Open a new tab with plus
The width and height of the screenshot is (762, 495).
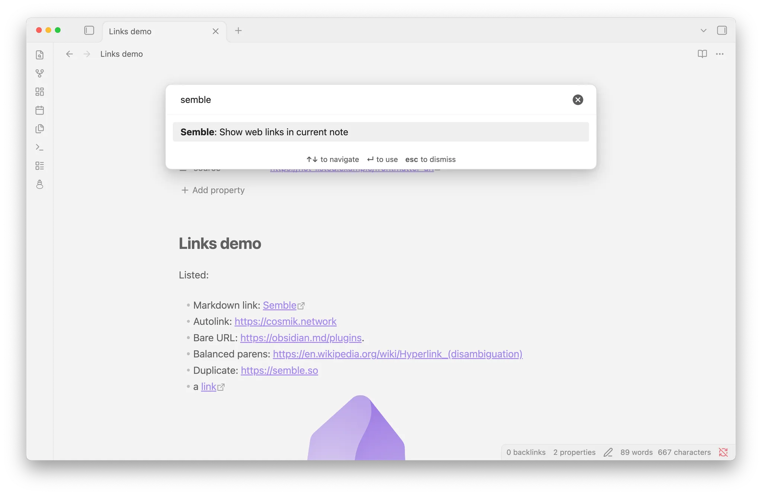tap(238, 31)
